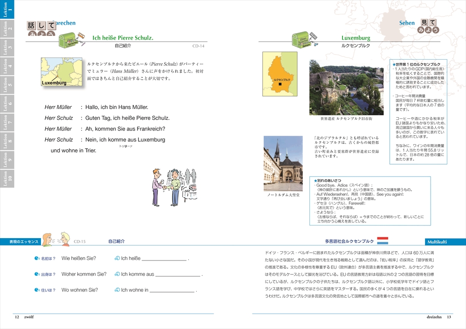Click the two talking heads icon
The height and width of the screenshot is (329, 466).
(x=56, y=239)
